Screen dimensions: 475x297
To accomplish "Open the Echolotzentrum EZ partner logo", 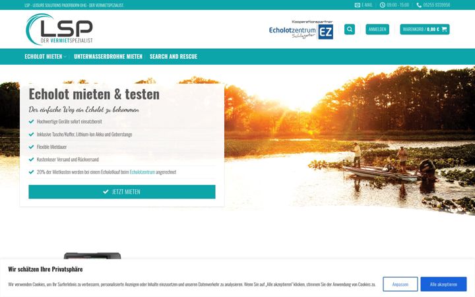I will pyautogui.click(x=301, y=30).
